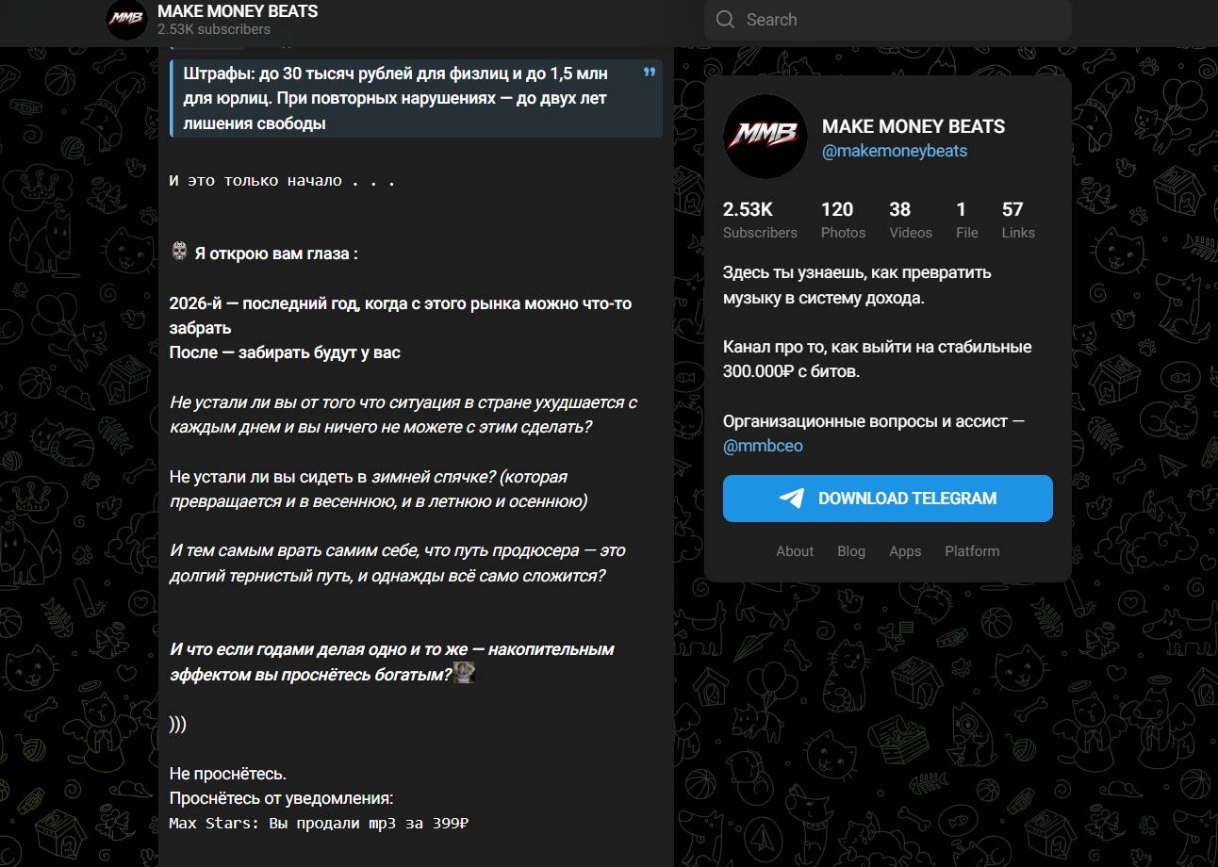Select the 1 File counter
Screen dimensions: 1218x867
967,220
